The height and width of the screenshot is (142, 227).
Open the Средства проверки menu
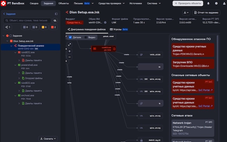tap(111, 3)
